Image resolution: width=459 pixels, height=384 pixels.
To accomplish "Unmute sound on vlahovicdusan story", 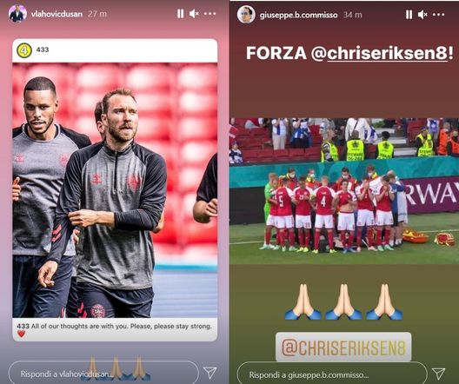I will click(194, 14).
